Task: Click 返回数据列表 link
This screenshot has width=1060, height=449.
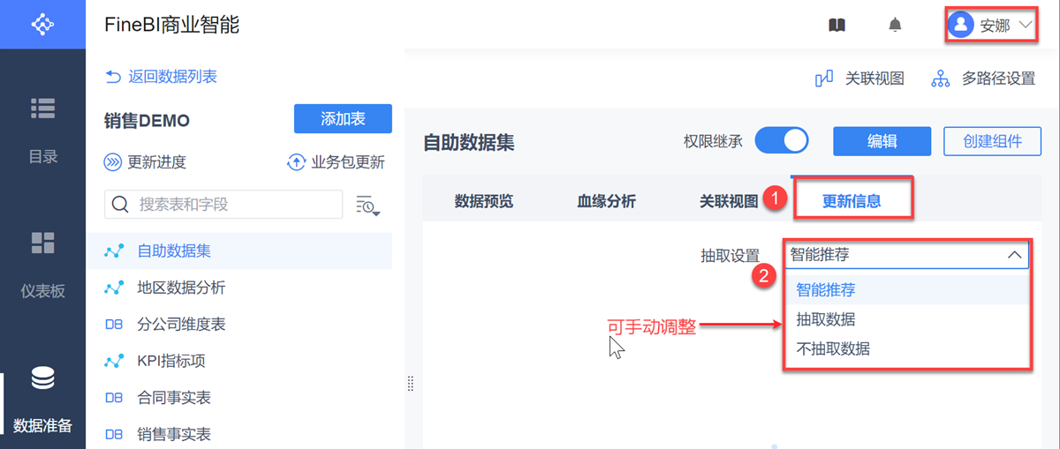Action: pos(161,77)
